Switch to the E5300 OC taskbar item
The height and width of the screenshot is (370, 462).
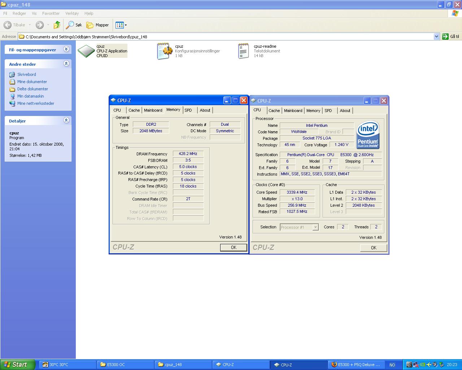[x=126, y=365]
